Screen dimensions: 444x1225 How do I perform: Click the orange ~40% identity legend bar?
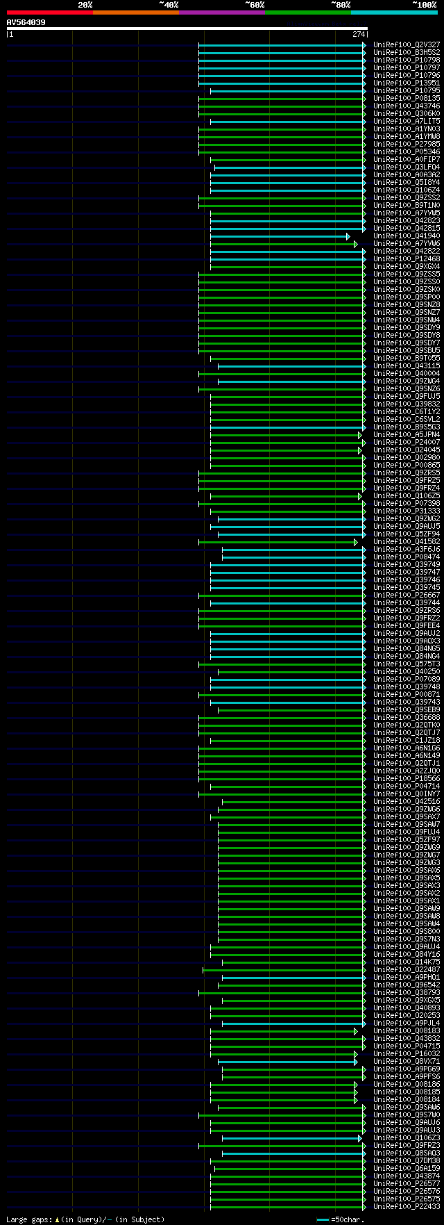tap(135, 13)
